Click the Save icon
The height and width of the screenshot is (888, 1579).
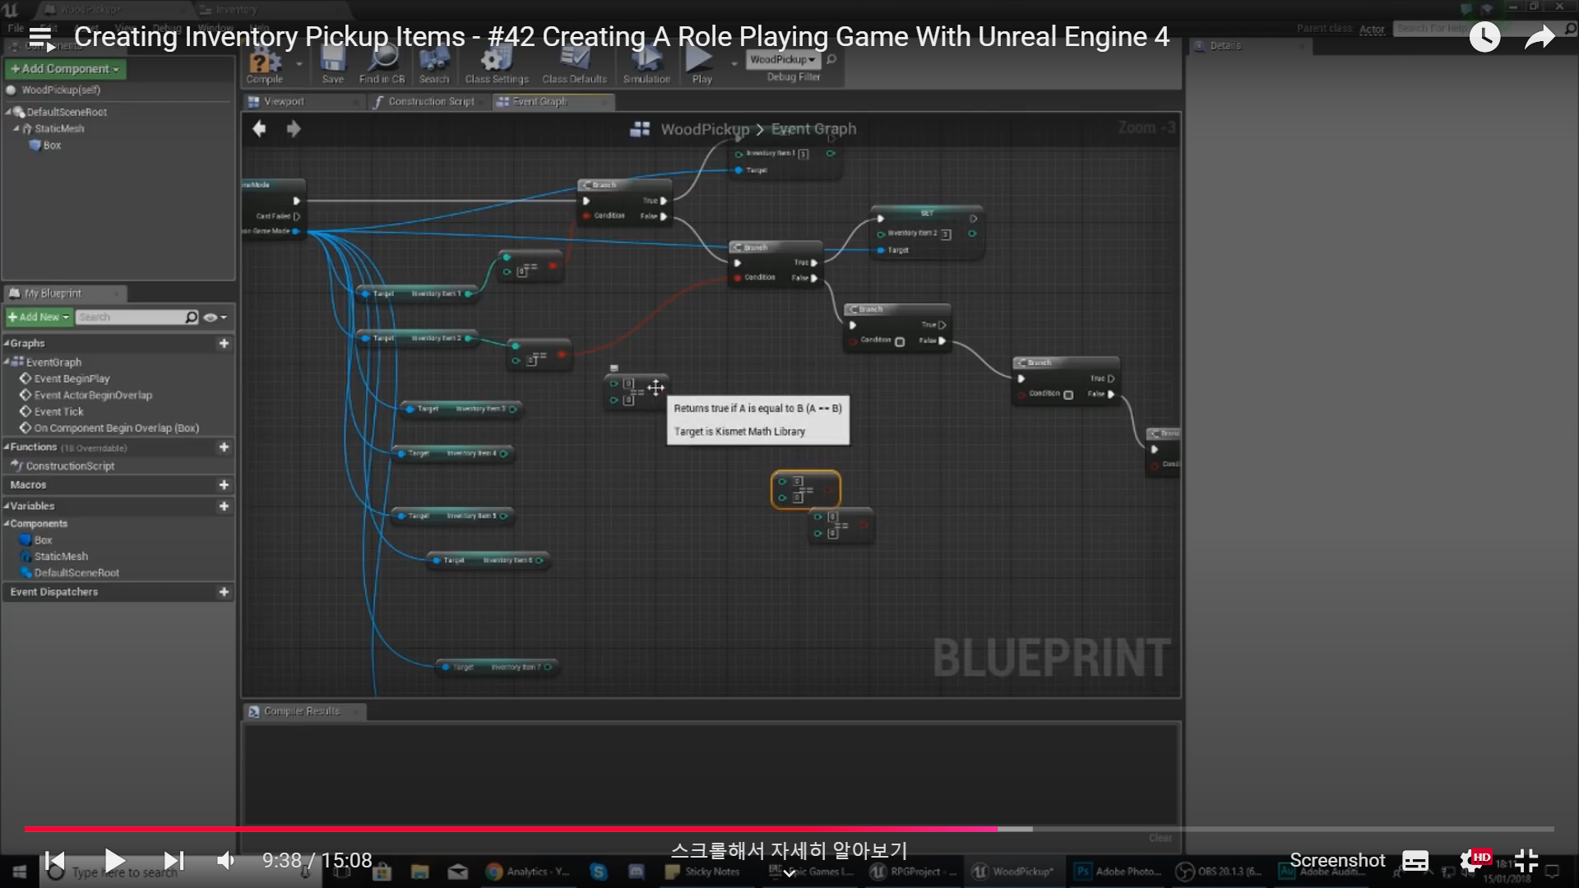tap(332, 64)
